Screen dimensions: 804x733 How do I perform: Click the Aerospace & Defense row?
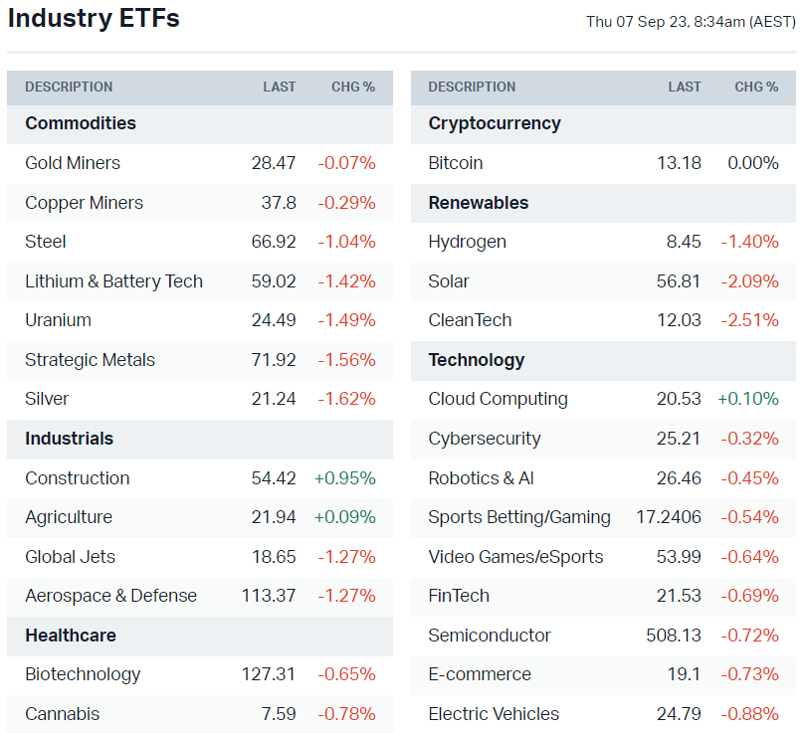(x=110, y=596)
